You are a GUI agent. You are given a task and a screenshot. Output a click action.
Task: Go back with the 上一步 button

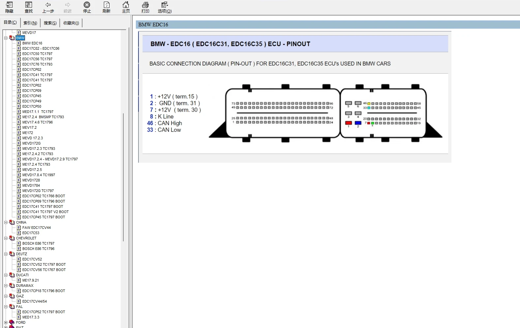click(x=48, y=7)
